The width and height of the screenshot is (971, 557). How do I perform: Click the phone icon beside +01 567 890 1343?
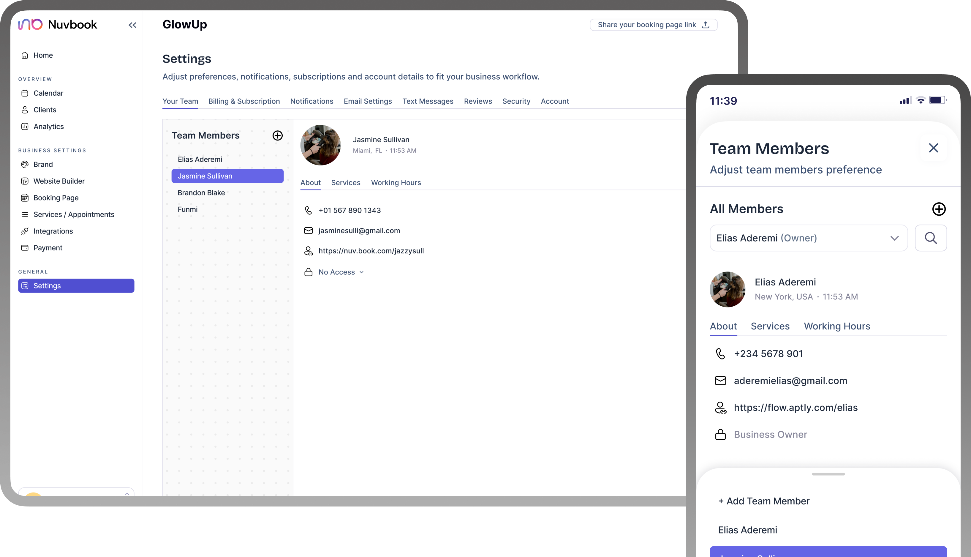pos(308,210)
